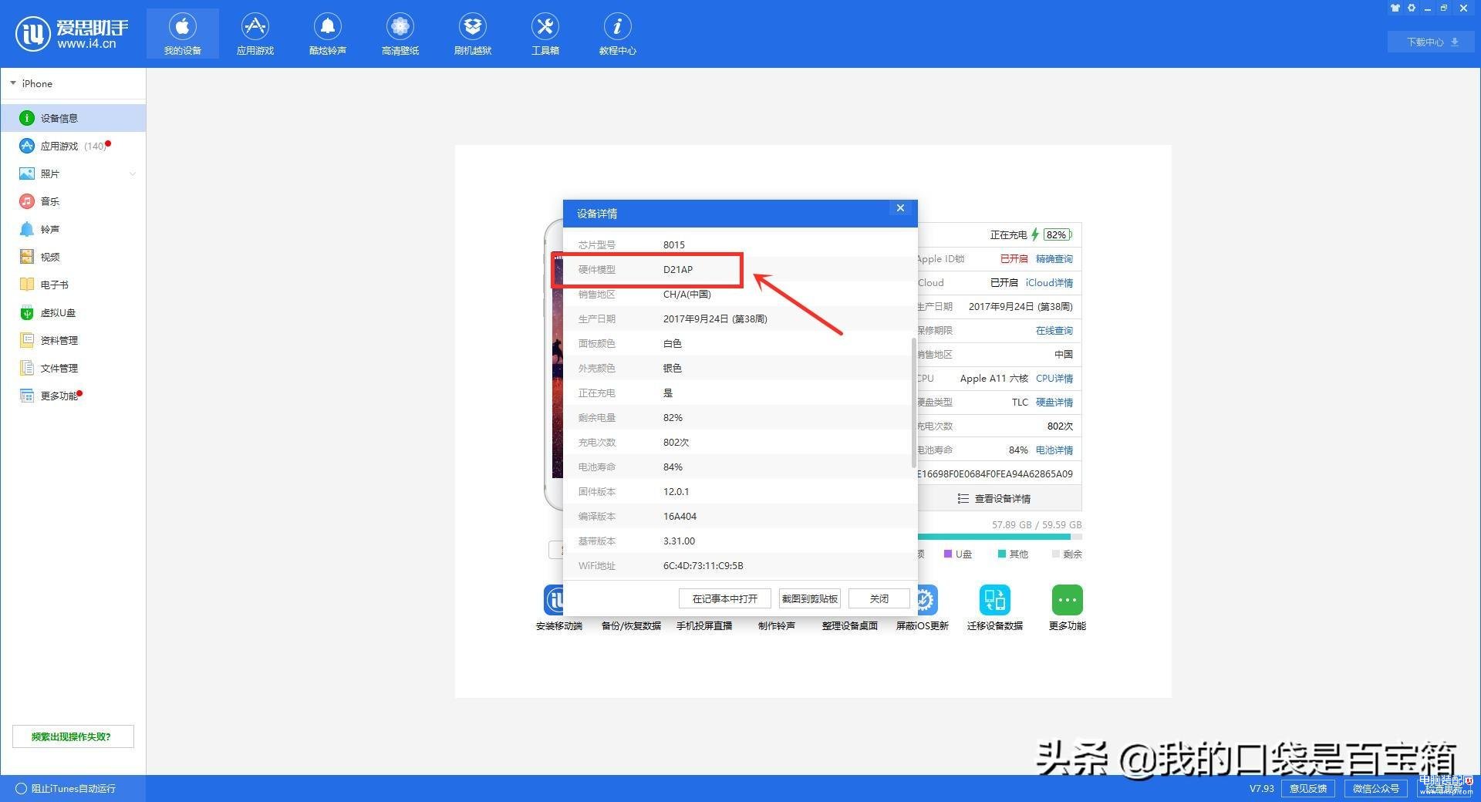Click the 精确查询 link for Apple ID
This screenshot has height=802, width=1481.
pos(1054,258)
